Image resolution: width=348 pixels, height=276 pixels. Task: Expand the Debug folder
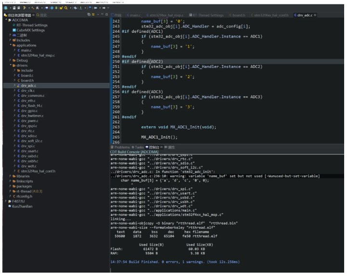[10, 60]
